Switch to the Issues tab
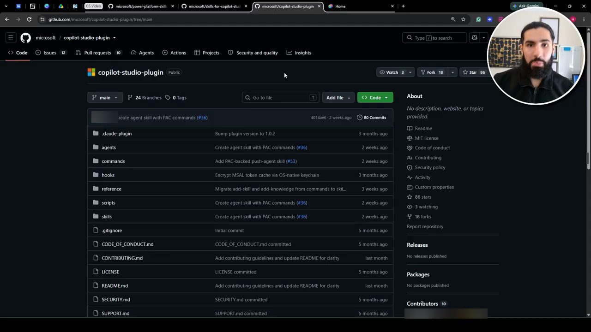The image size is (591, 332). [x=50, y=53]
